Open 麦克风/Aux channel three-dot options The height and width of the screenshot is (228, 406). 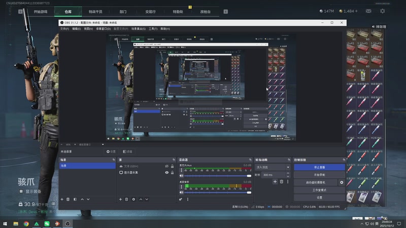[x=181, y=170]
